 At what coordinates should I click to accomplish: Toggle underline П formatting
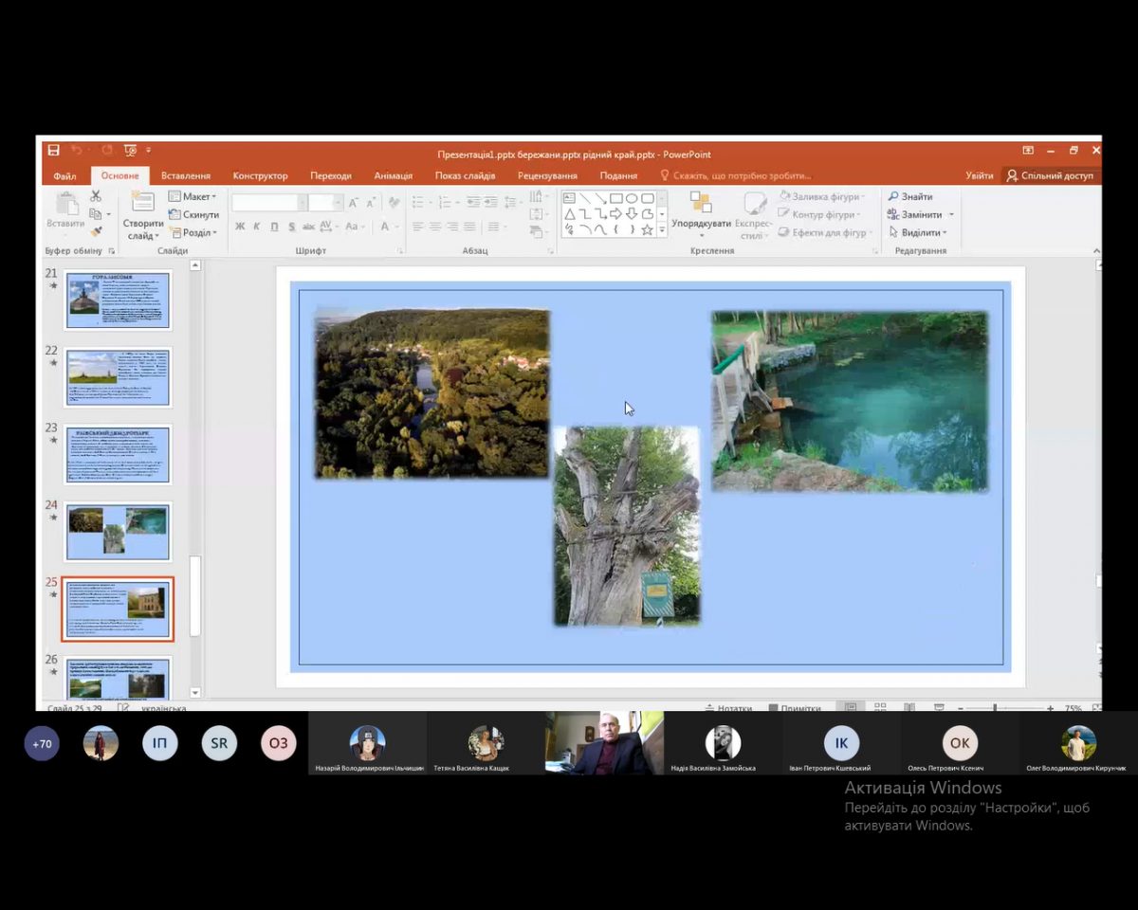click(x=274, y=227)
